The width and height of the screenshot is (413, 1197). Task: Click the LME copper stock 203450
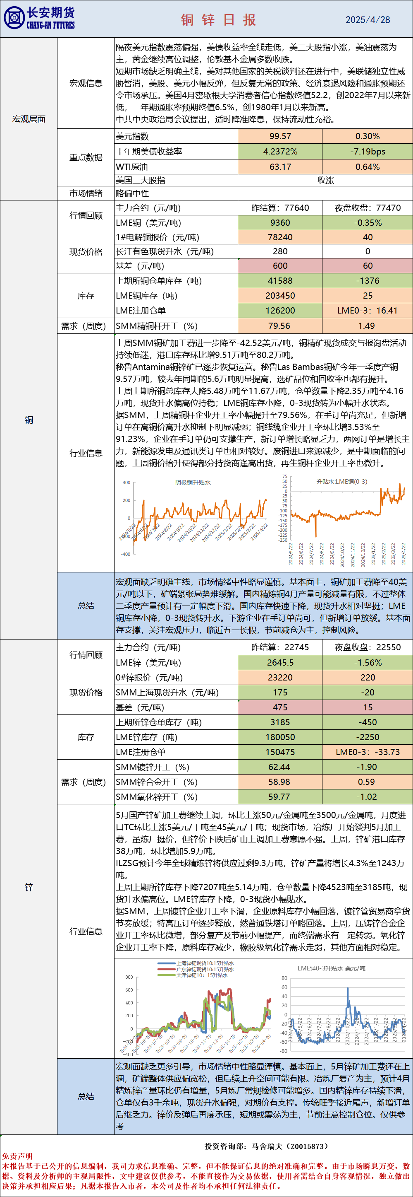pyautogui.click(x=280, y=296)
